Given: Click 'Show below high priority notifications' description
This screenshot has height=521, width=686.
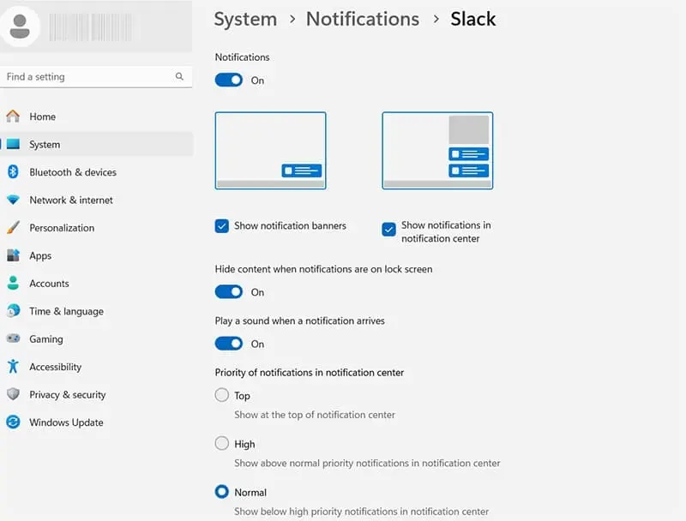Looking at the screenshot, I should click(x=361, y=512).
